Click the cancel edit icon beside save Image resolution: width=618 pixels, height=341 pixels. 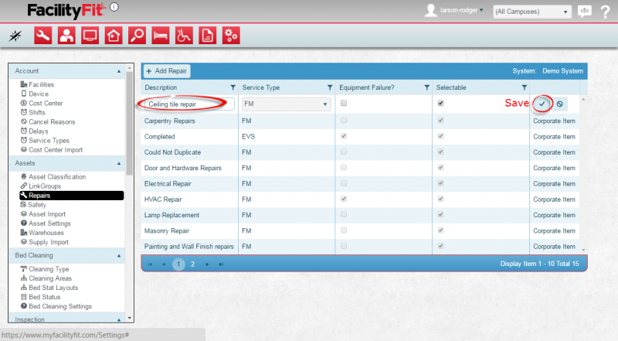pos(559,104)
